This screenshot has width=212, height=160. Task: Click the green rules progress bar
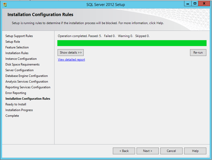132,43
